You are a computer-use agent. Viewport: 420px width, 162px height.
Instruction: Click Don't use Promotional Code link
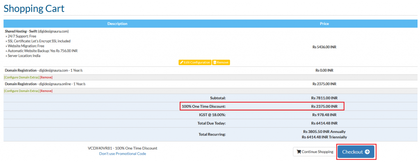tap(122, 154)
